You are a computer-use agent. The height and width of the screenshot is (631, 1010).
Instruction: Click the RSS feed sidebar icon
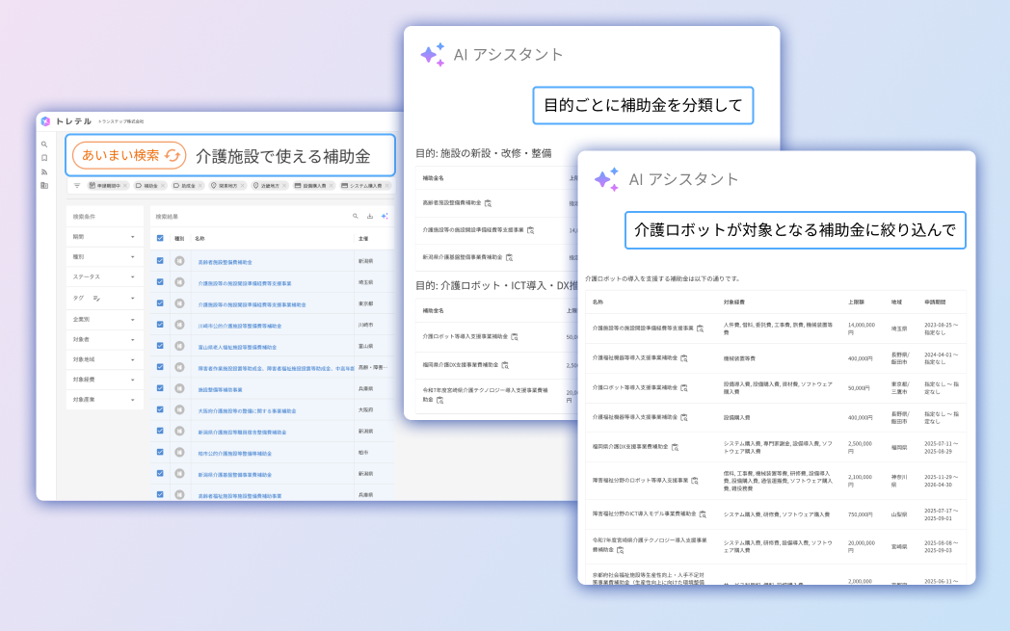pyautogui.click(x=44, y=171)
